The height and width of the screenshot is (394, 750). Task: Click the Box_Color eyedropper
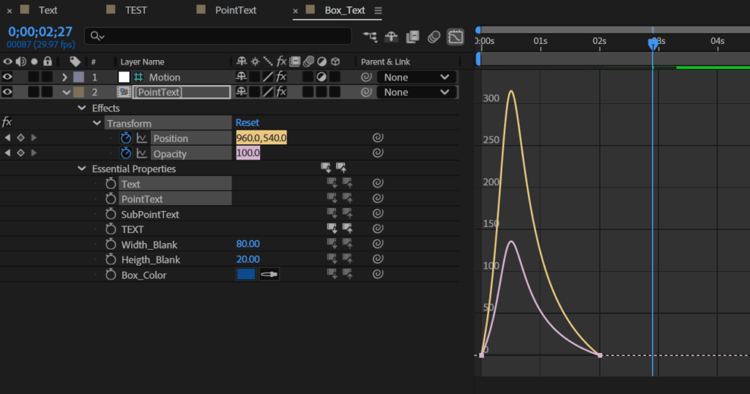[269, 275]
